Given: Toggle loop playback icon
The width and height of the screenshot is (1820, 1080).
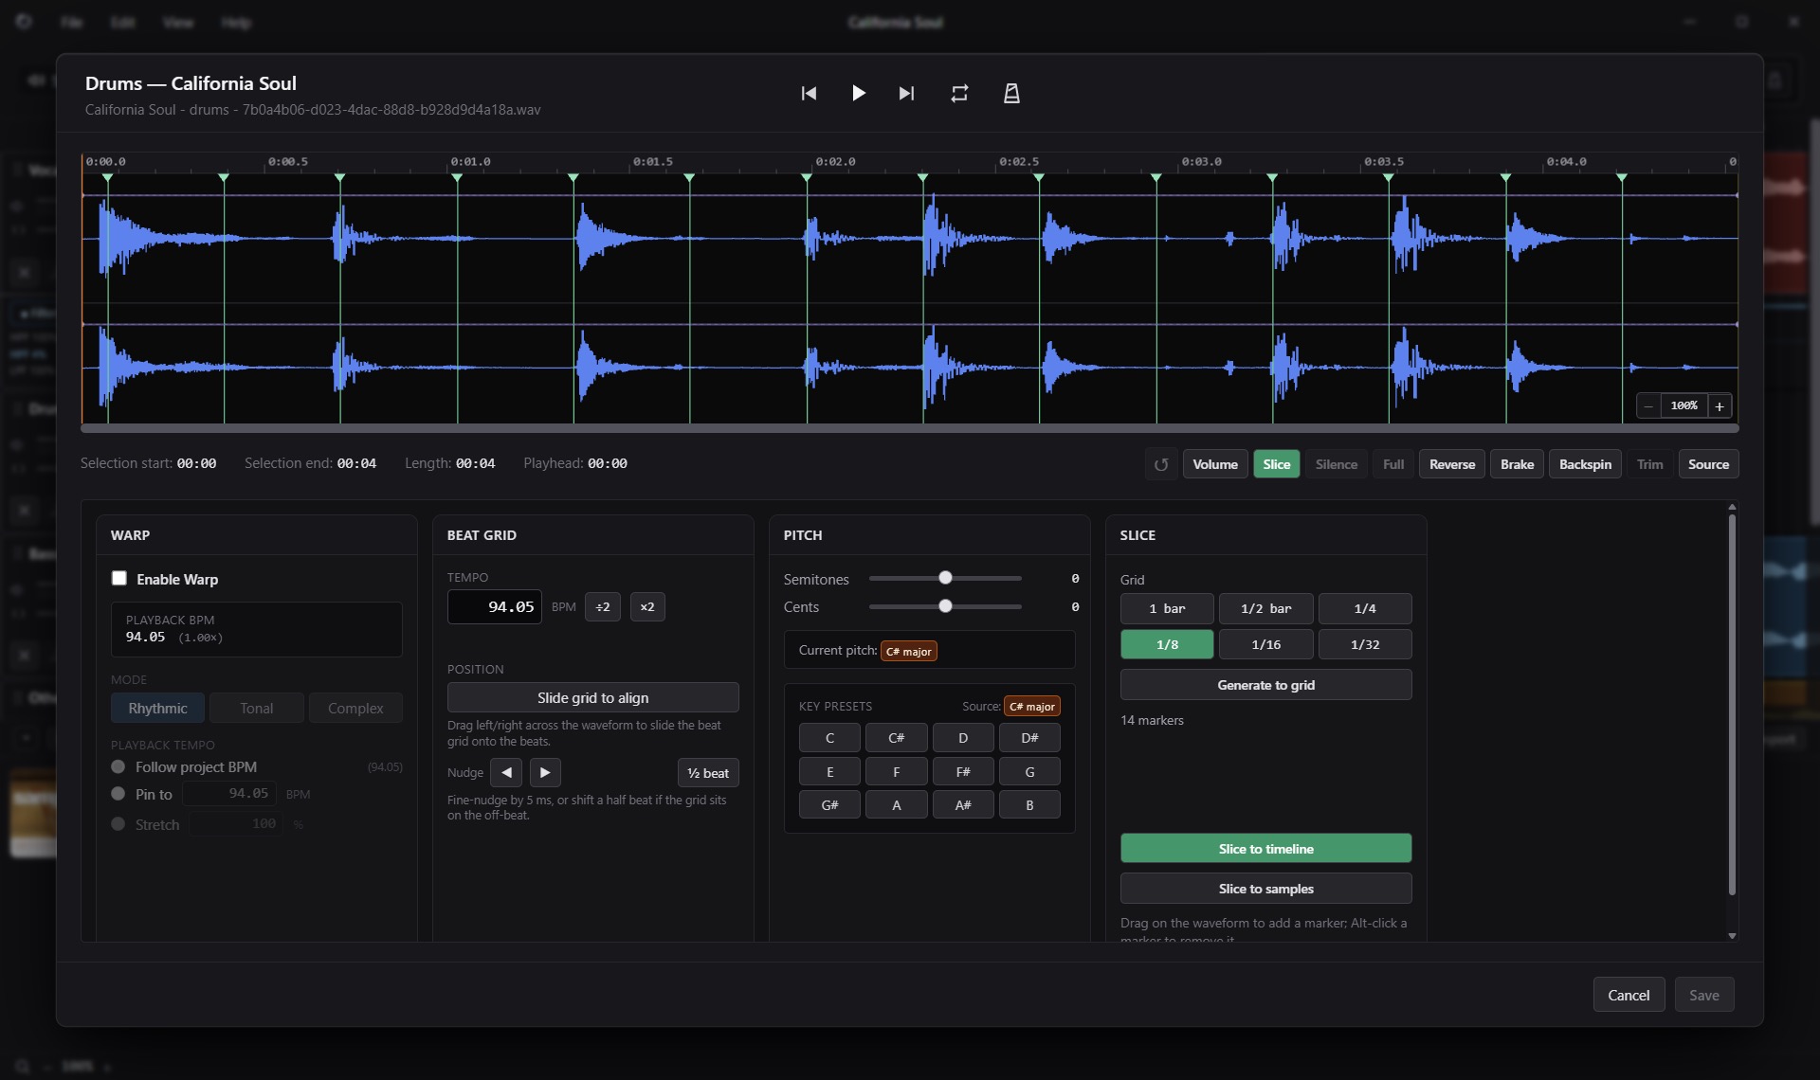Looking at the screenshot, I should tap(959, 93).
